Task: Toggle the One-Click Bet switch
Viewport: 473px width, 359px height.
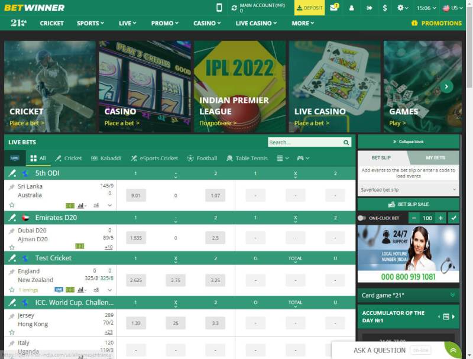Action: (362, 218)
